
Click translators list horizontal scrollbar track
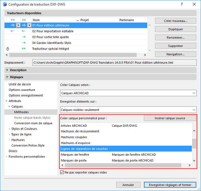pyautogui.click(x=73, y=55)
